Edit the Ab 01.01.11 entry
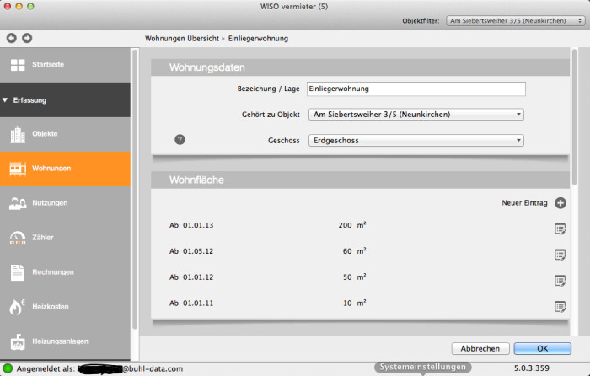The image size is (590, 376). (560, 307)
